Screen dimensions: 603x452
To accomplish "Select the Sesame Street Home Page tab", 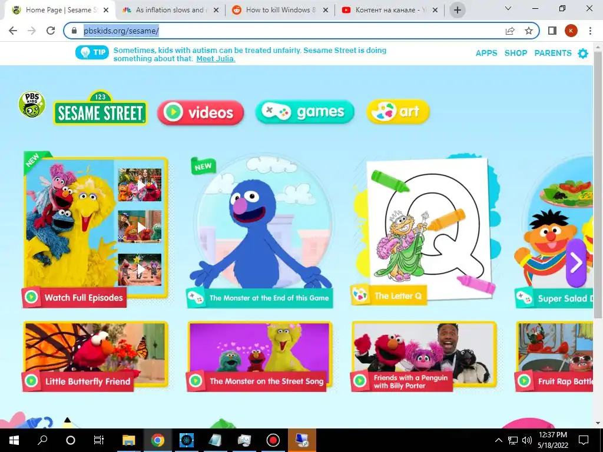I will click(59, 10).
